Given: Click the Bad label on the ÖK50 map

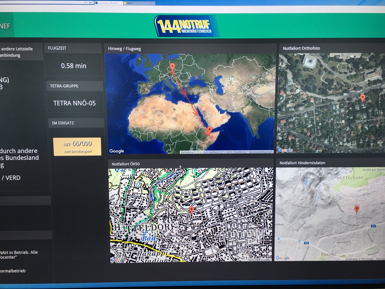Looking at the screenshot, I should tap(149, 238).
